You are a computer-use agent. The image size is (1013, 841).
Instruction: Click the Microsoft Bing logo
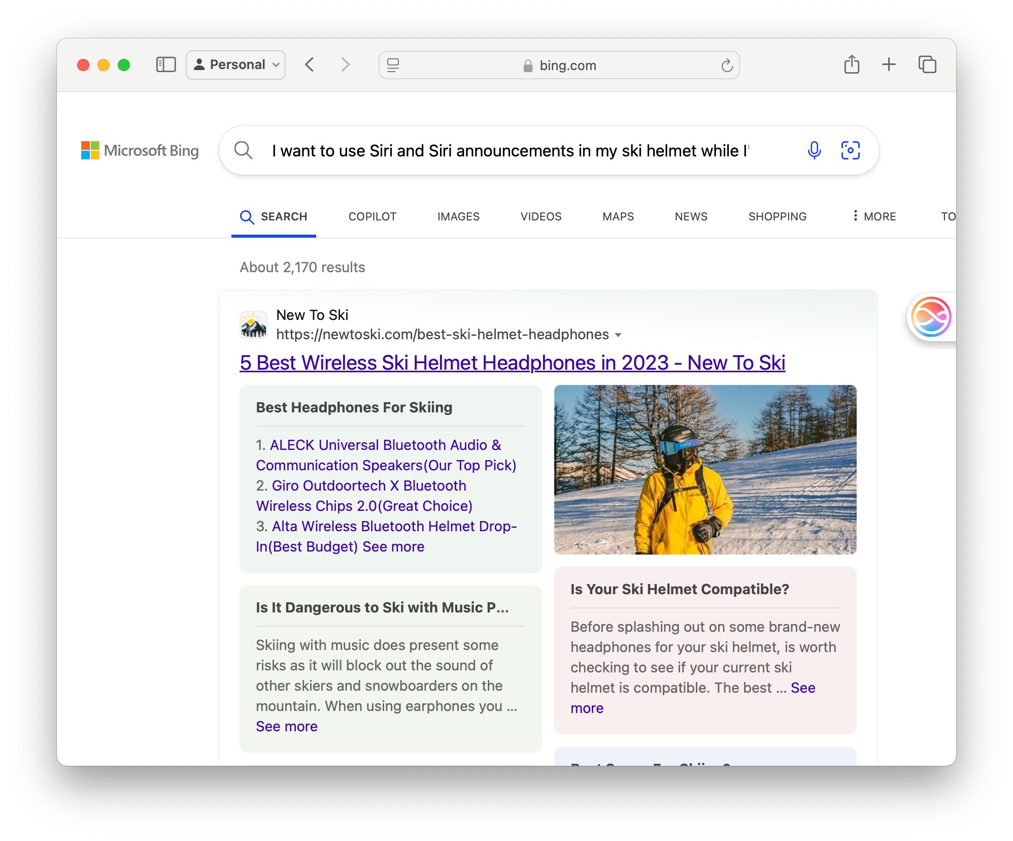coord(140,150)
